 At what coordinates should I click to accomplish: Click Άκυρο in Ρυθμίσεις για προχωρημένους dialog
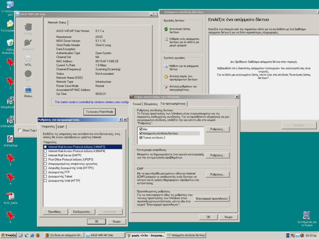[x=116, y=221]
